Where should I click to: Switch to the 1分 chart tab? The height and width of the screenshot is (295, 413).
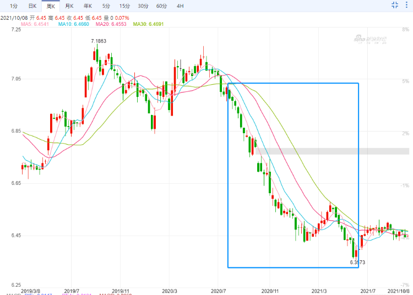tap(14, 6)
